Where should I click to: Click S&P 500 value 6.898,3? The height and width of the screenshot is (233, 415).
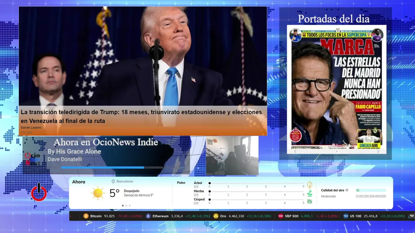click(307, 216)
